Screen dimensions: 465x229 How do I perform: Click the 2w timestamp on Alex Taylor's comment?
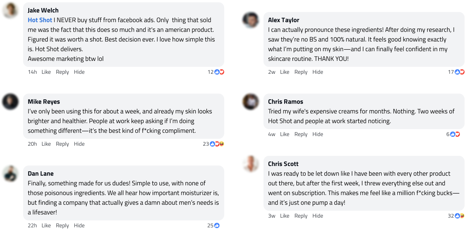click(272, 72)
